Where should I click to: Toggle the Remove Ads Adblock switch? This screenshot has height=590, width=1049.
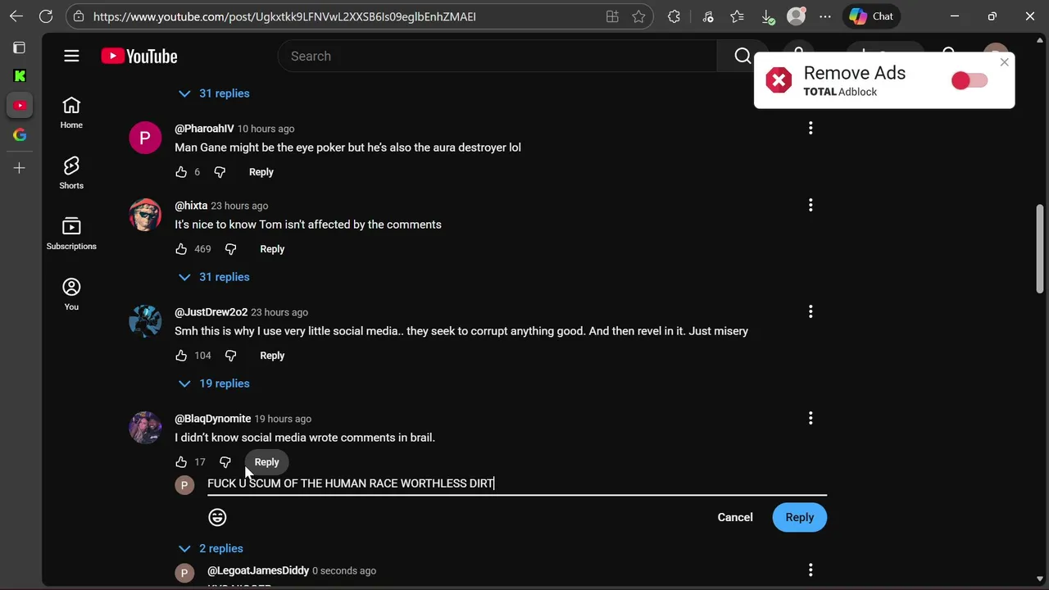[969, 80]
